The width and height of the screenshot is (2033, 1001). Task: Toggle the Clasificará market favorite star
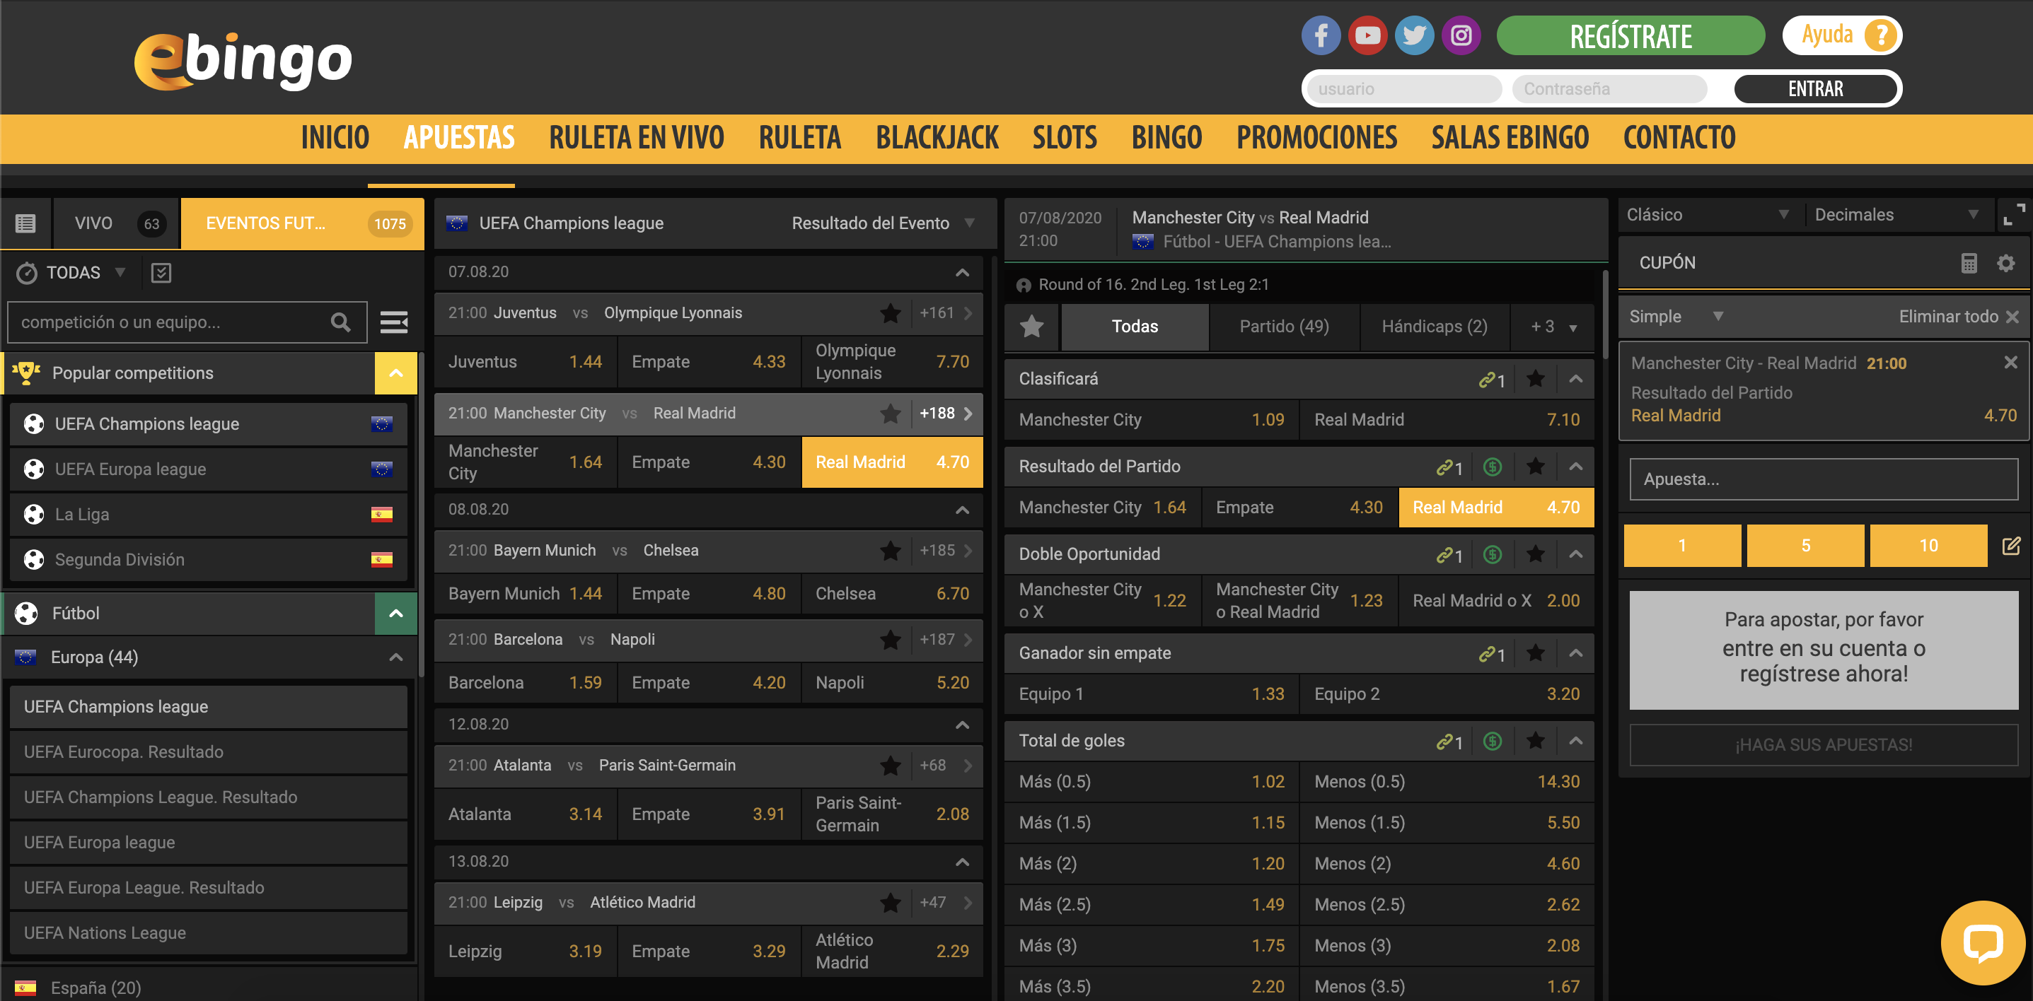[1535, 379]
